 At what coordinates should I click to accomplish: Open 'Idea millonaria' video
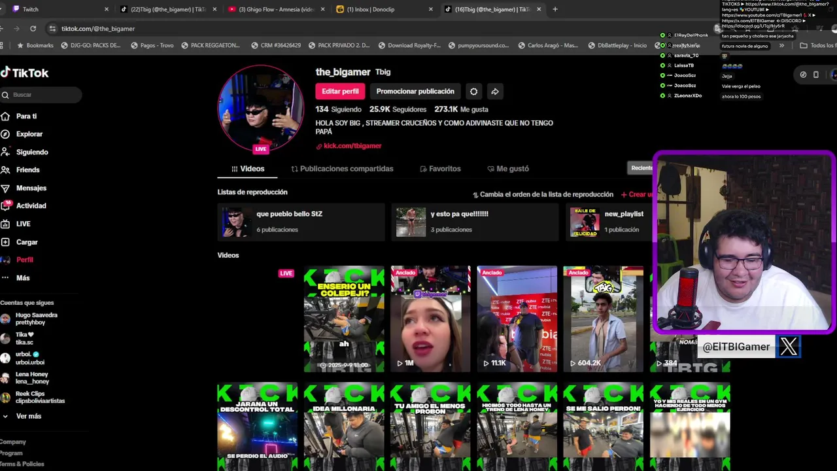pos(344,427)
